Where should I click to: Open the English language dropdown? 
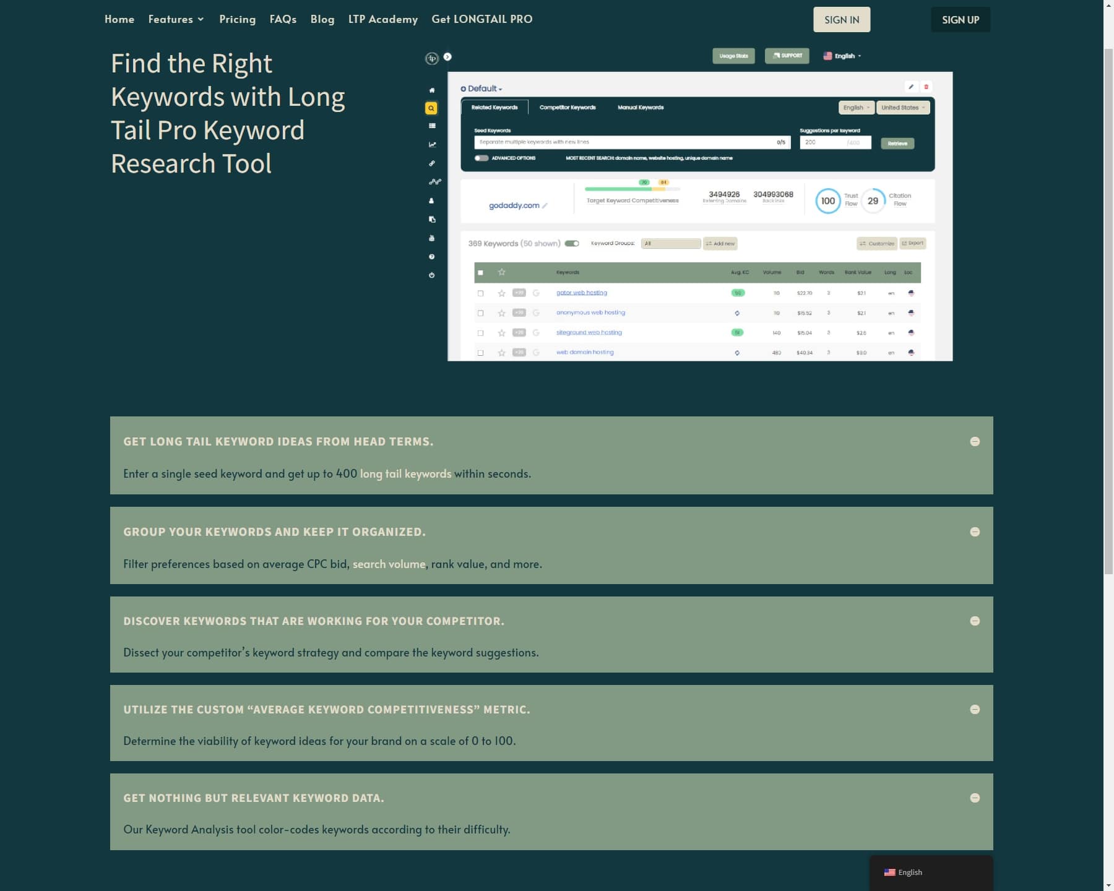[855, 107]
